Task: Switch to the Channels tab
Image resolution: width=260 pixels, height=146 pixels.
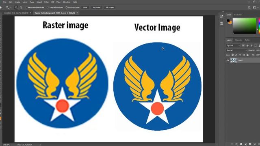Action: coord(238,40)
